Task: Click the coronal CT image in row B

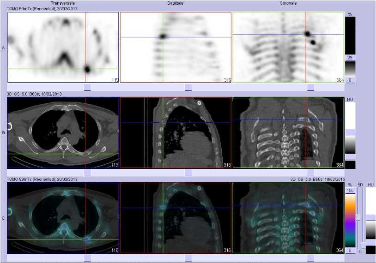Action: click(288, 132)
